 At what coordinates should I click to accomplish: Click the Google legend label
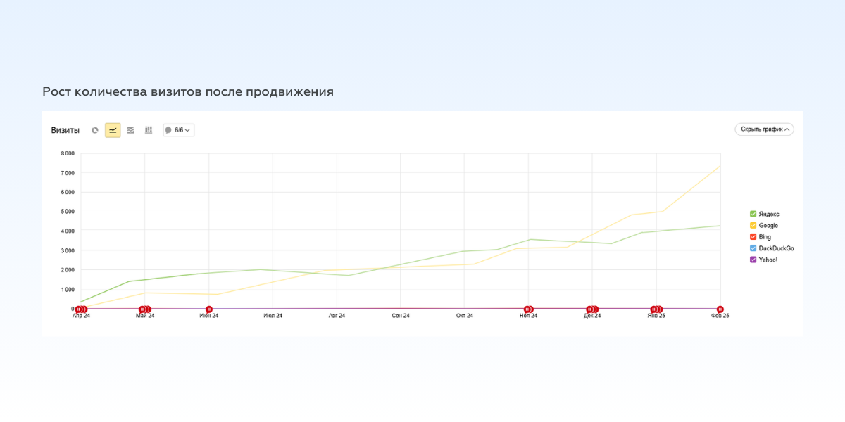[x=768, y=226]
